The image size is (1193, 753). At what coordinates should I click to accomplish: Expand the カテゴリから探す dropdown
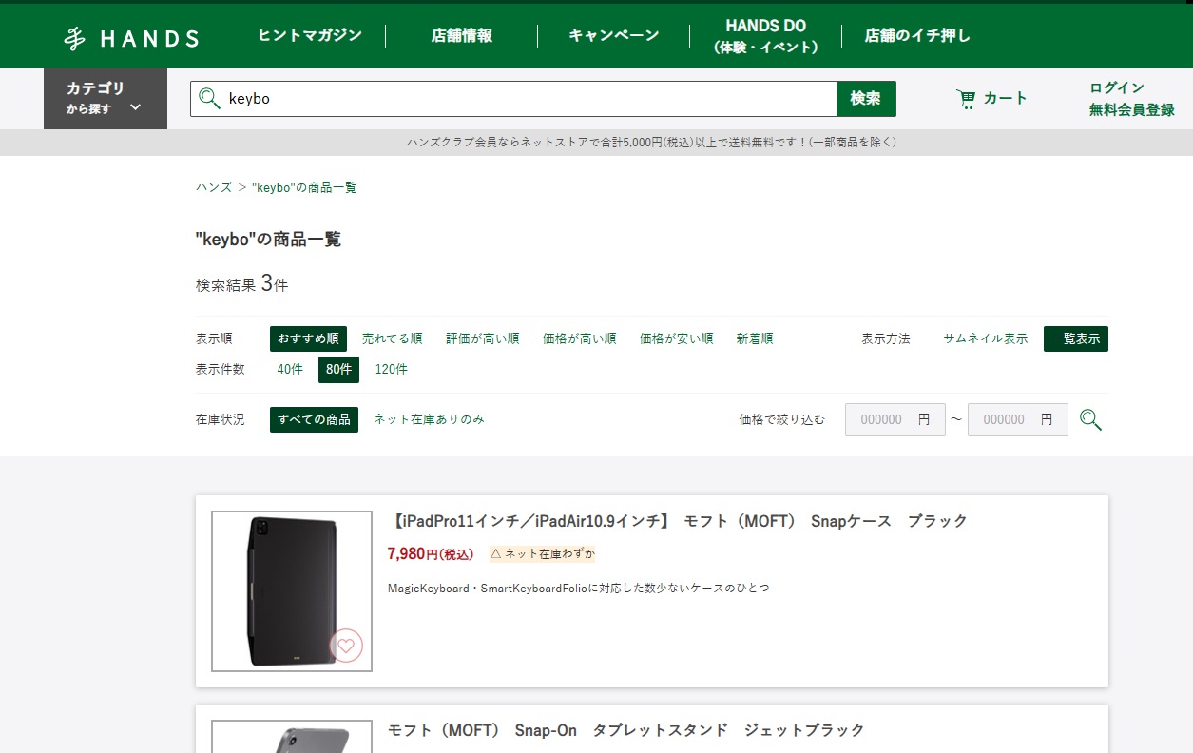click(x=106, y=98)
